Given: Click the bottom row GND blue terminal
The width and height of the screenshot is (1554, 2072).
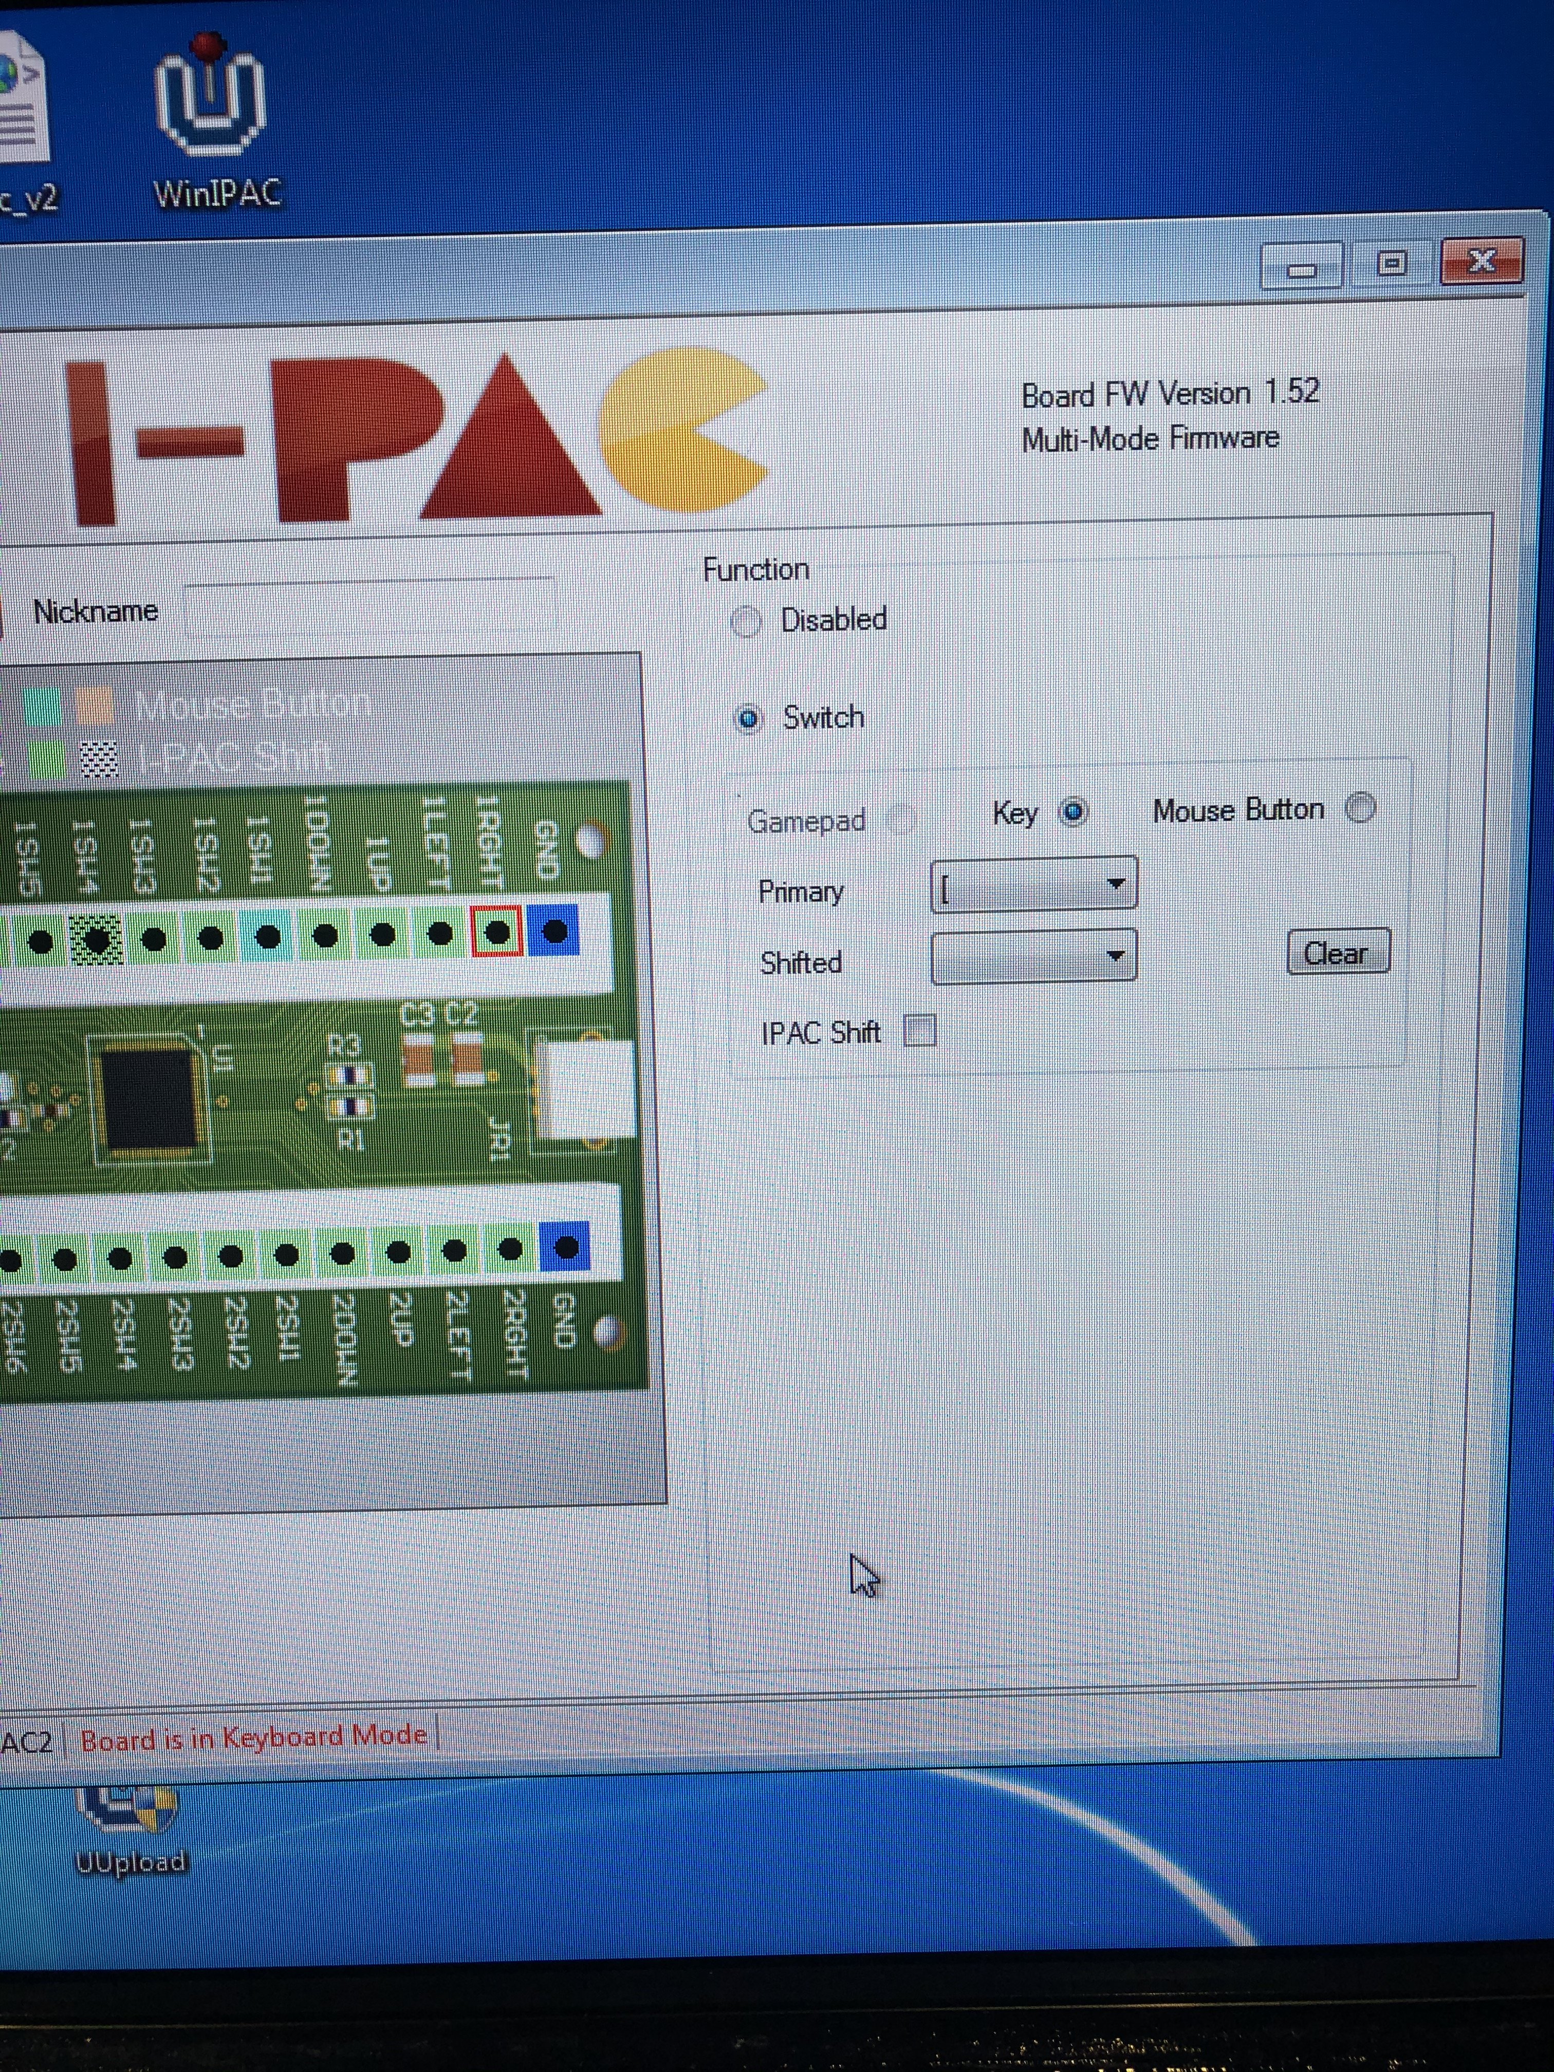Looking at the screenshot, I should 566,1247.
